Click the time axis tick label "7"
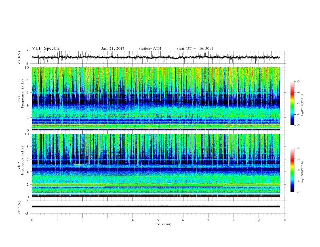 coord(208,220)
